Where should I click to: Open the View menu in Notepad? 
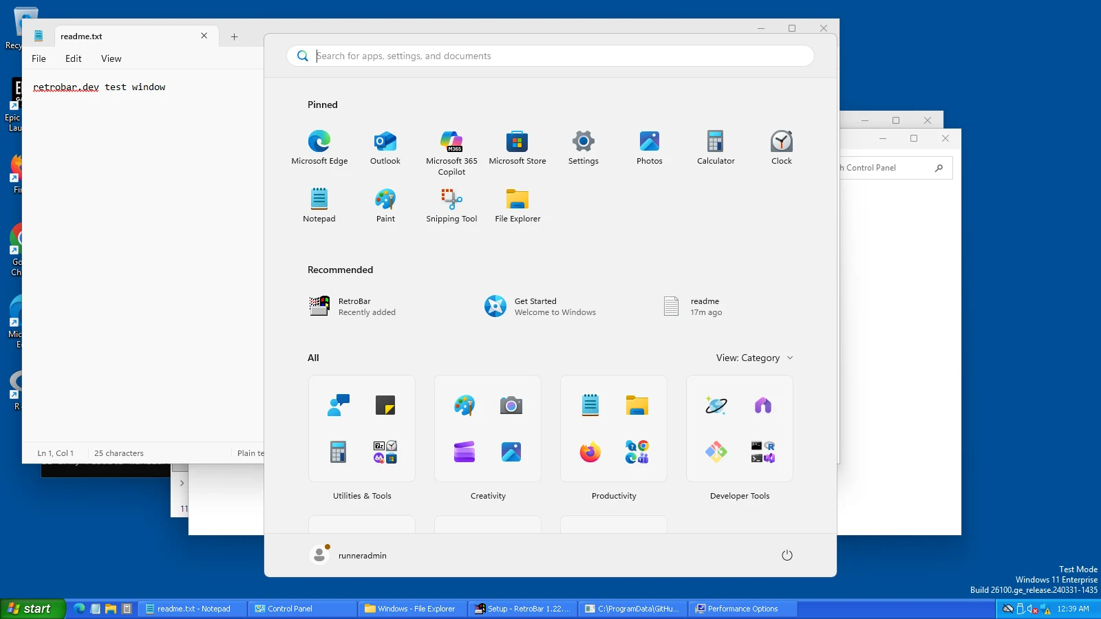pos(111,58)
